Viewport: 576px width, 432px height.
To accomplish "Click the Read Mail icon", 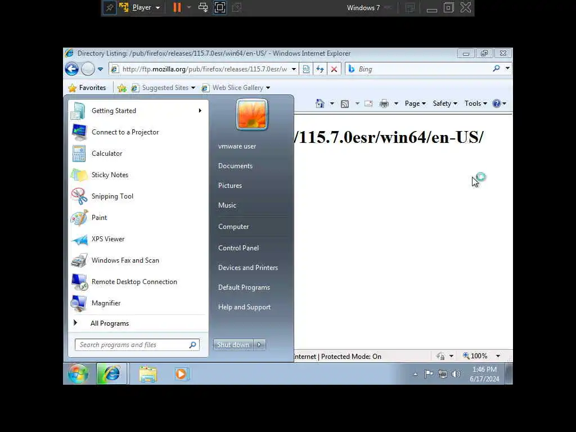I will (368, 103).
